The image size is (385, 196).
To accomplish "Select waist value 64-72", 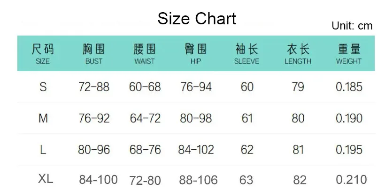I will [x=145, y=118].
